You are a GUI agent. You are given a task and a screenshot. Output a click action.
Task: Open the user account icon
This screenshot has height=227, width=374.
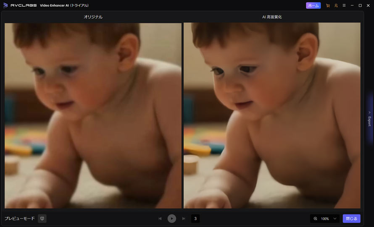pos(336,5)
